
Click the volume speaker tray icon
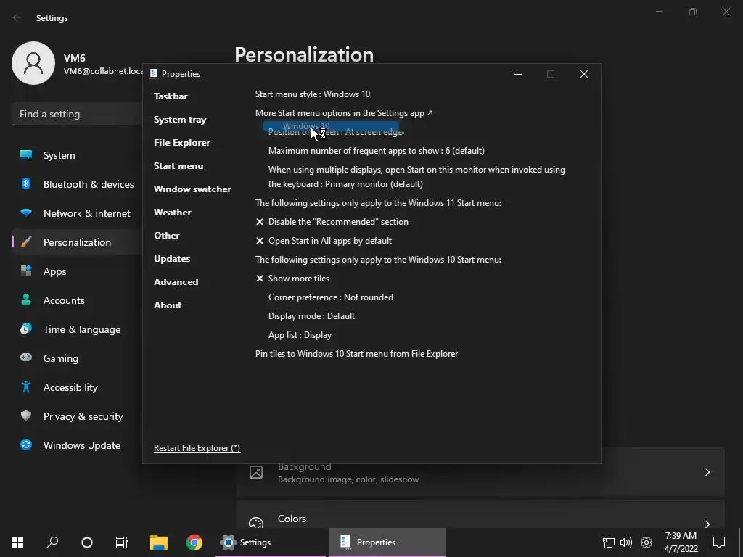(x=626, y=542)
